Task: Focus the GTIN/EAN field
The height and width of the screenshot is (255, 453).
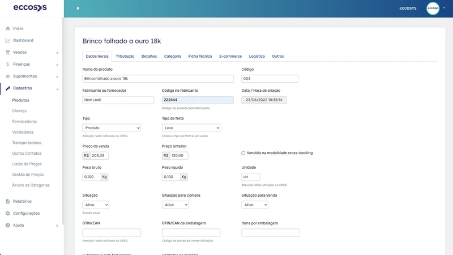Action: 112,233
